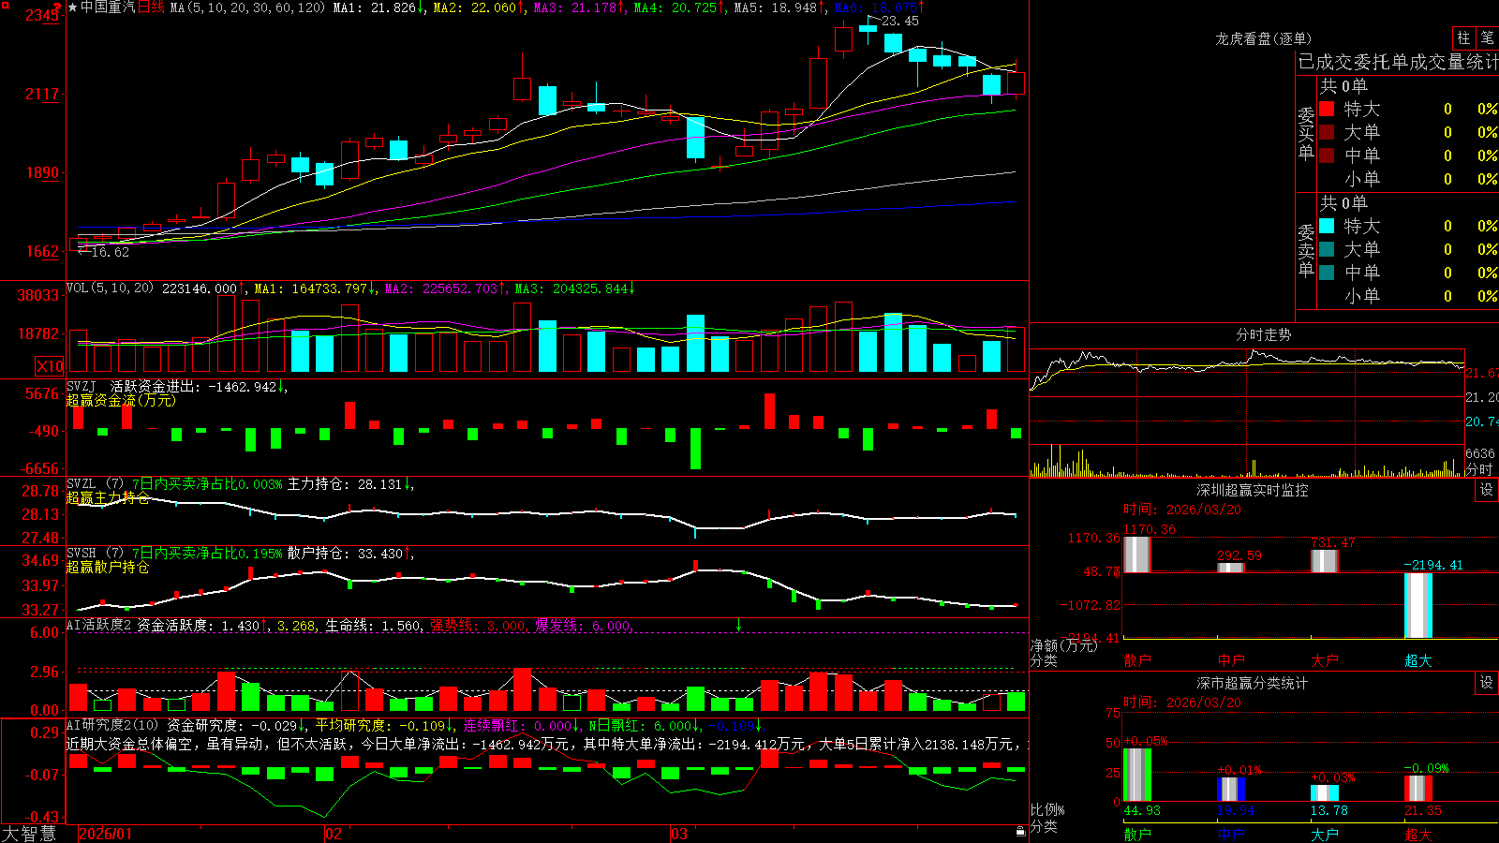The image size is (1499, 843).
Task: Click the star icon before 中国重汽
Action: coord(72,7)
